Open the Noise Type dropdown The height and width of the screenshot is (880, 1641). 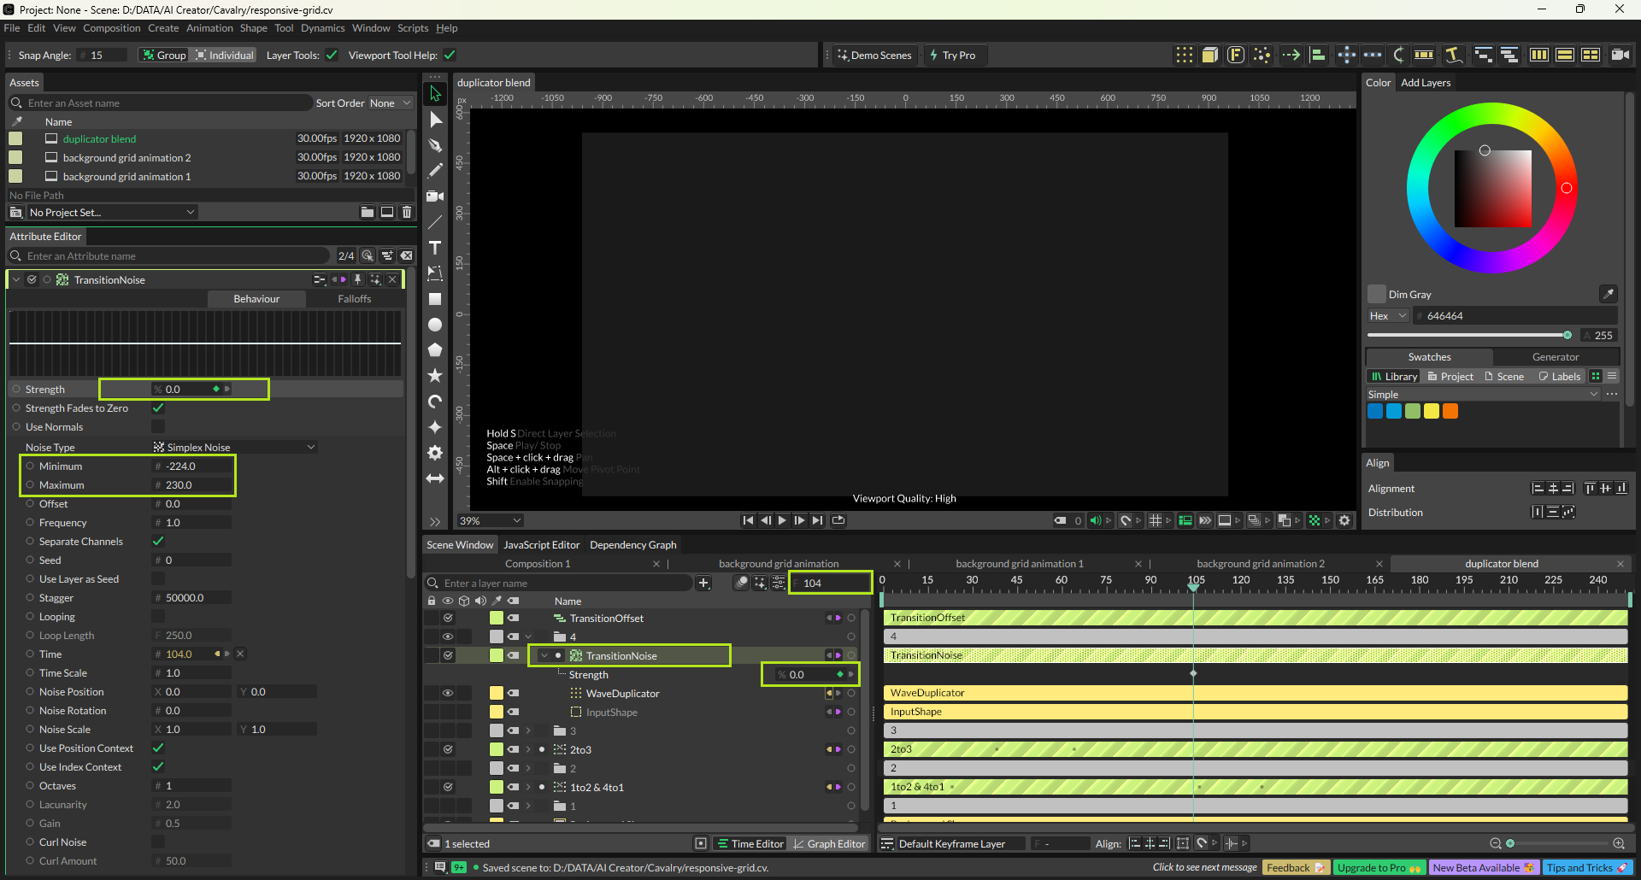(x=234, y=448)
